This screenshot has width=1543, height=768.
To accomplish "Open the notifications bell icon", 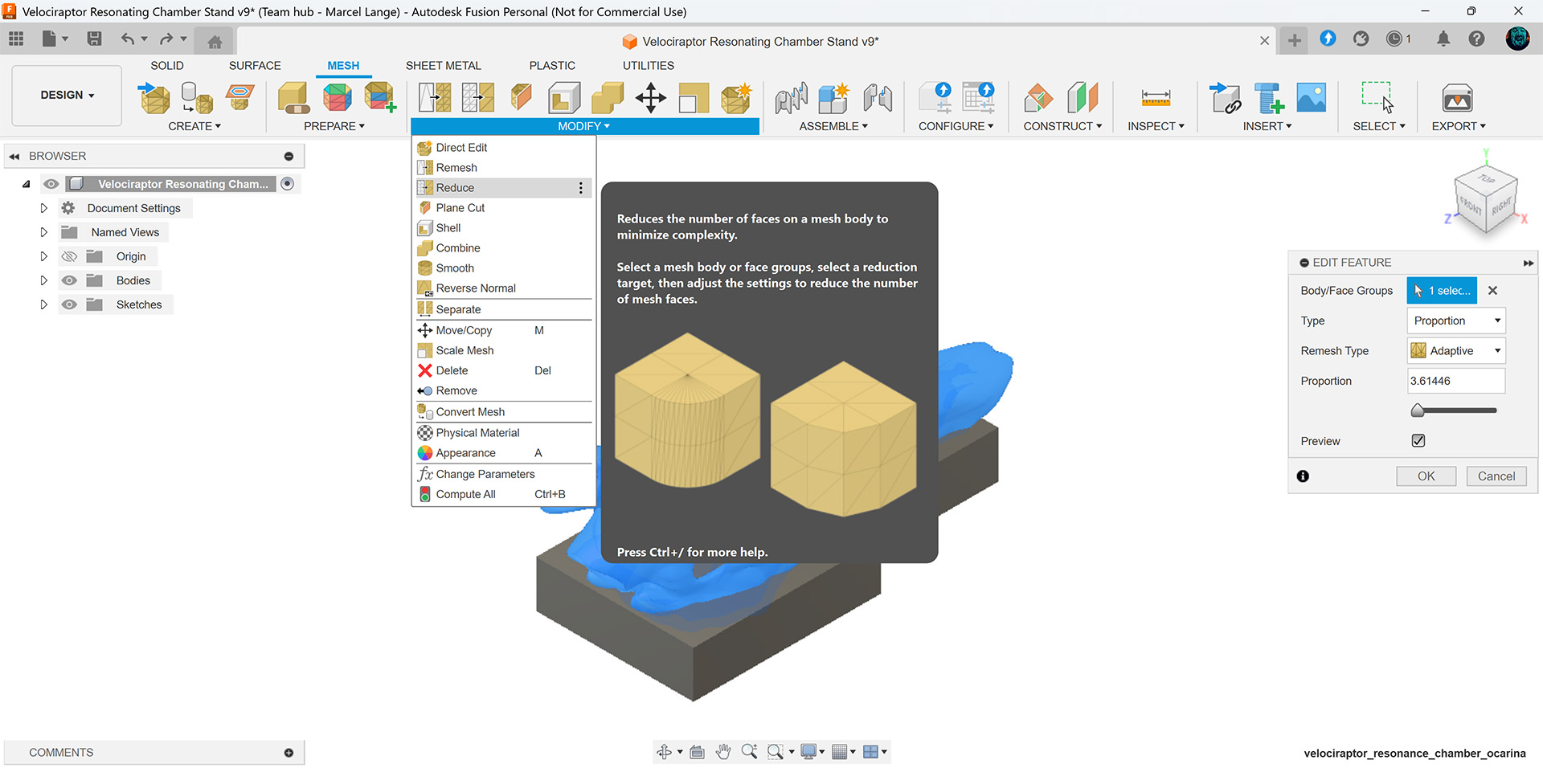I will tap(1443, 39).
